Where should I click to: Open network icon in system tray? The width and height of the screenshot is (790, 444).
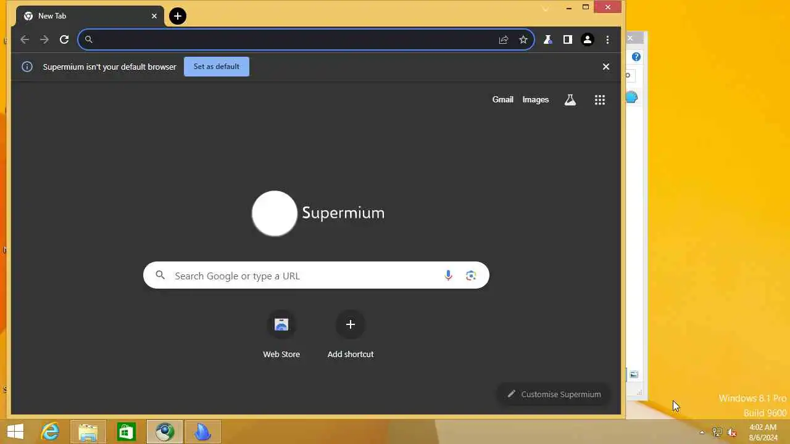click(717, 432)
